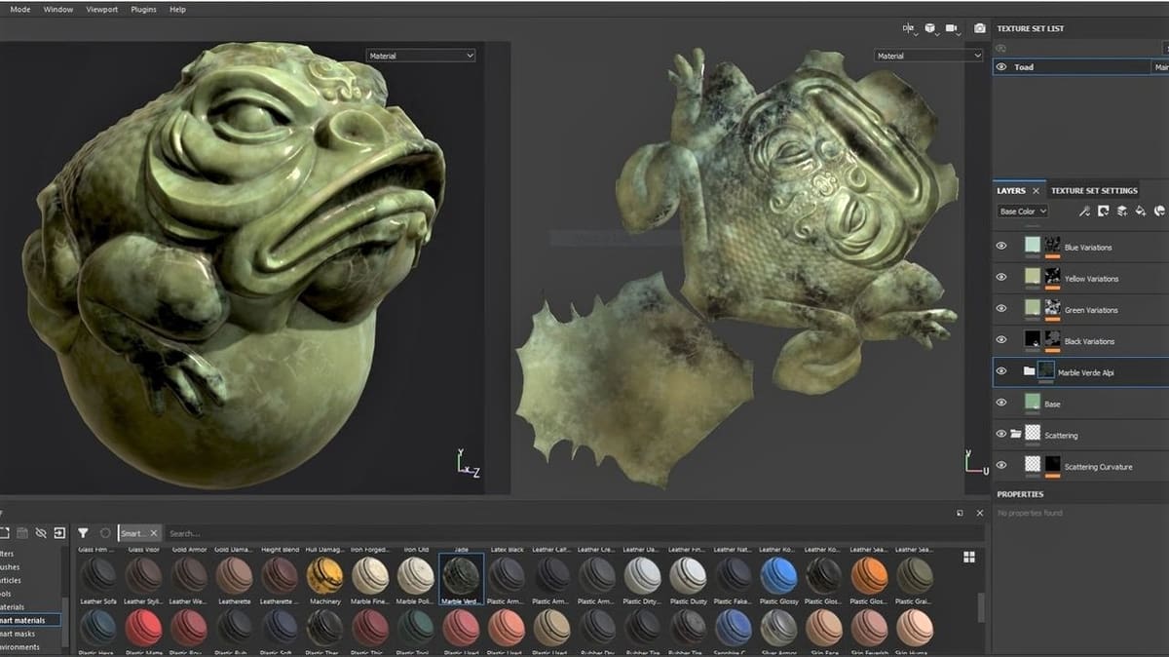
Task: Select the Scattering Curvature layer name
Action: click(x=1098, y=466)
